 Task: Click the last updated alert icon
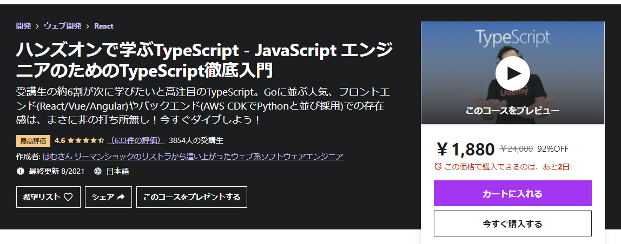tap(21, 171)
